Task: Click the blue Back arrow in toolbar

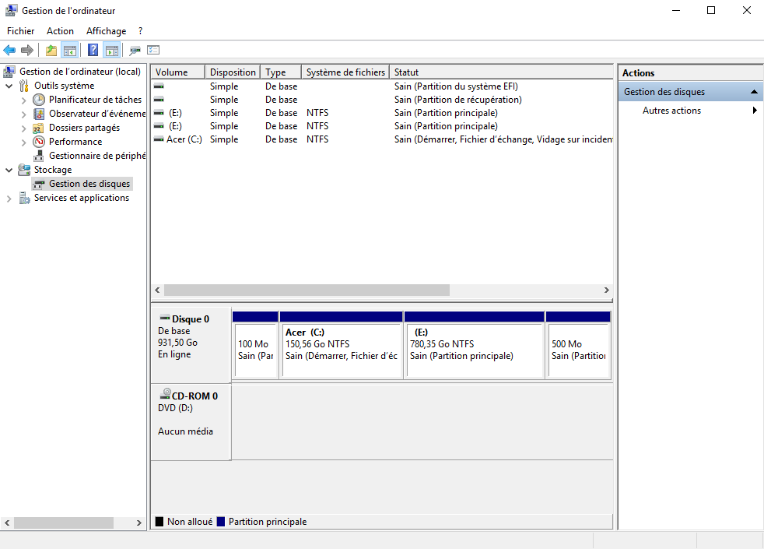Action: click(x=9, y=51)
